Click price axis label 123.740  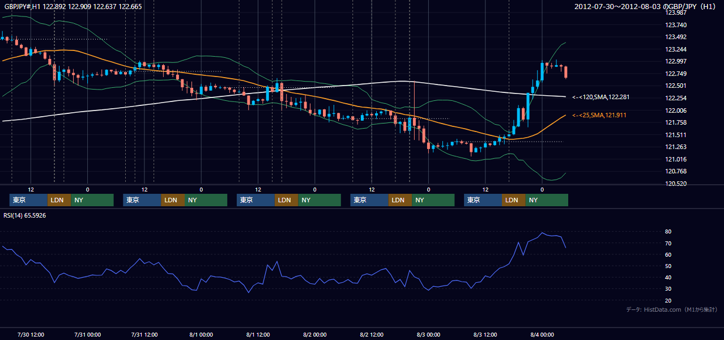point(675,25)
